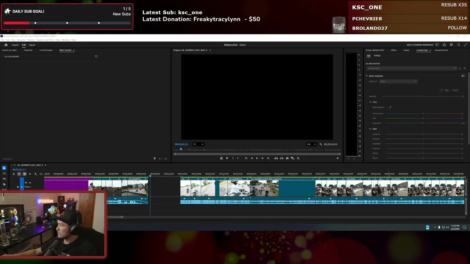Open the Lumetri Scopes panel tab

click(x=46, y=50)
